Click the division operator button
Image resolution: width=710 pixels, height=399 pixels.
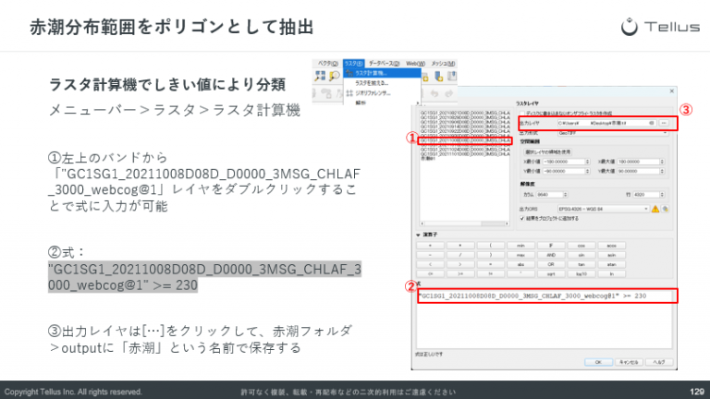(460, 255)
